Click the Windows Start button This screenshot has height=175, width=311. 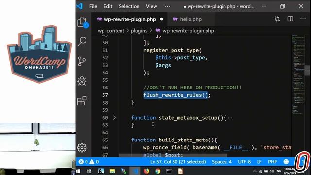coord(78,171)
